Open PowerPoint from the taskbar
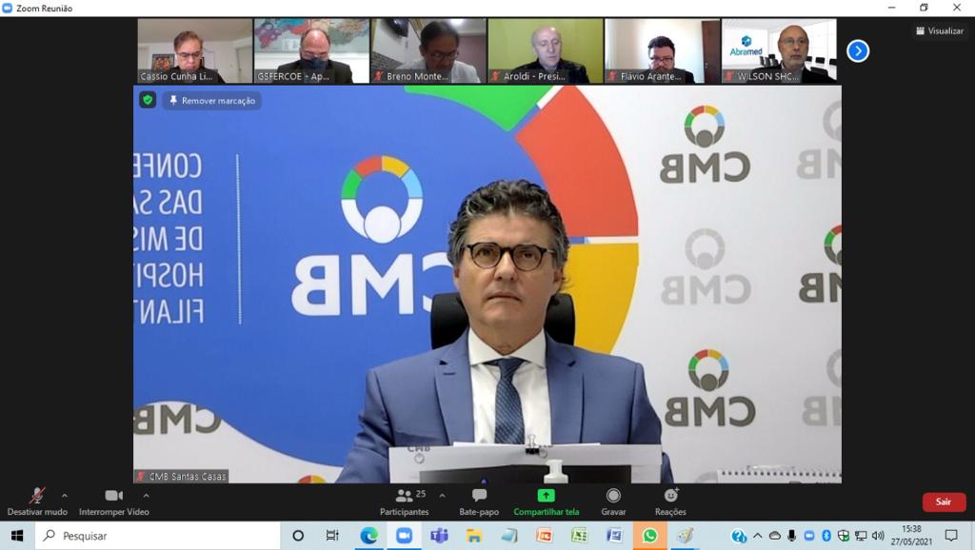Image resolution: width=975 pixels, height=550 pixels. pyautogui.click(x=545, y=536)
